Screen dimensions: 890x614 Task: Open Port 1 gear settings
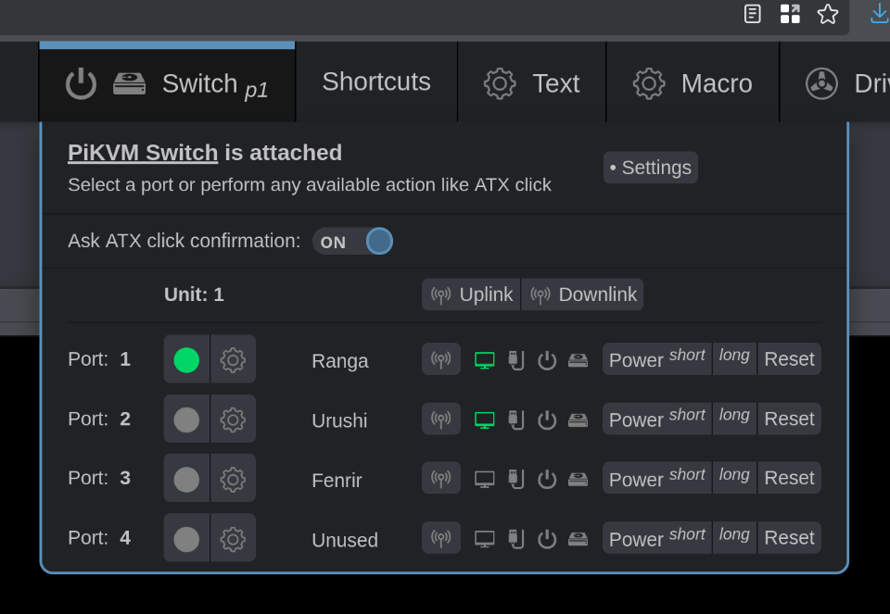click(x=233, y=359)
